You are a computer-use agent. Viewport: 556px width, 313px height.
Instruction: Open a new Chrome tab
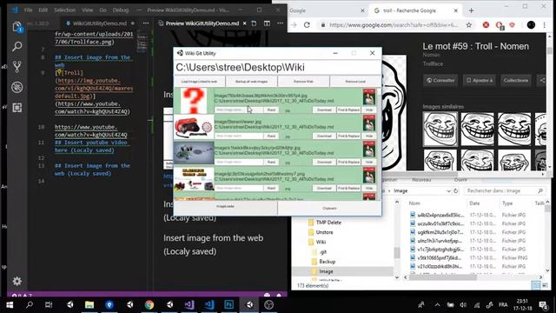pos(471,10)
